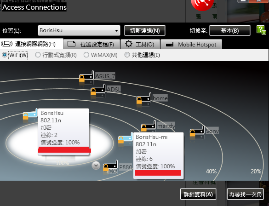Screen dimensions: 269x206
Task: Choose the 其他連線(E) radio button
Action: (127, 55)
